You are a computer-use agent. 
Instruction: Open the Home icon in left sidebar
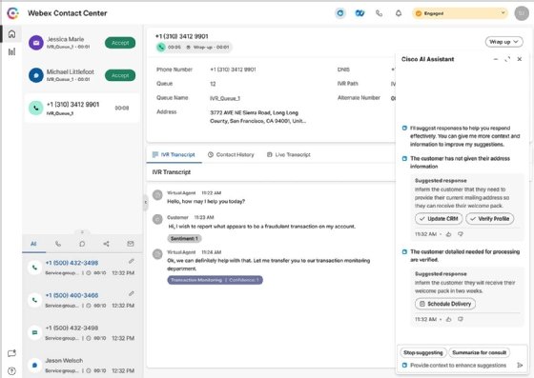pos(11,34)
